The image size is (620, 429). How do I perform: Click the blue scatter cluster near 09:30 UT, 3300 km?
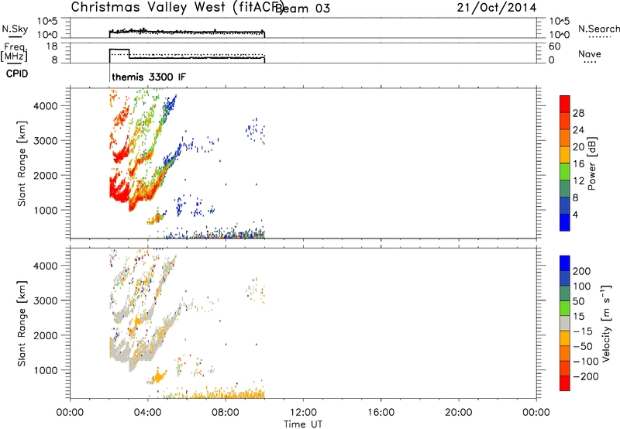[x=255, y=130]
